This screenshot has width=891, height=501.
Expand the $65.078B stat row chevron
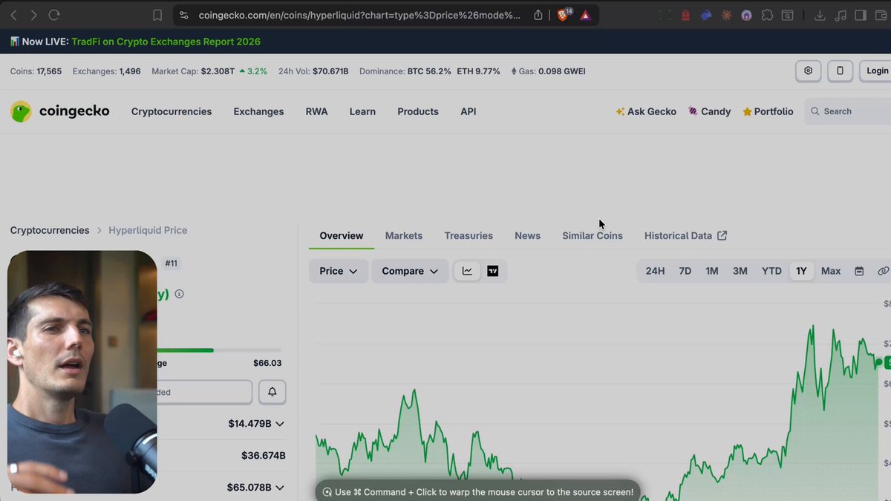click(280, 488)
